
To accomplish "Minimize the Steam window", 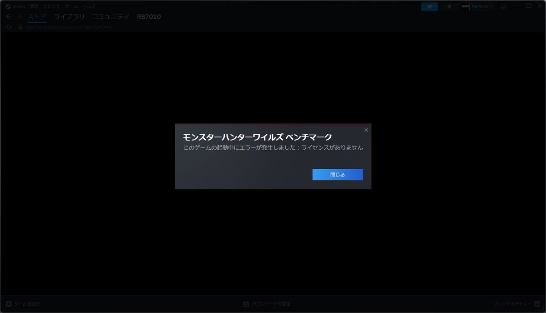I will pos(517,6).
